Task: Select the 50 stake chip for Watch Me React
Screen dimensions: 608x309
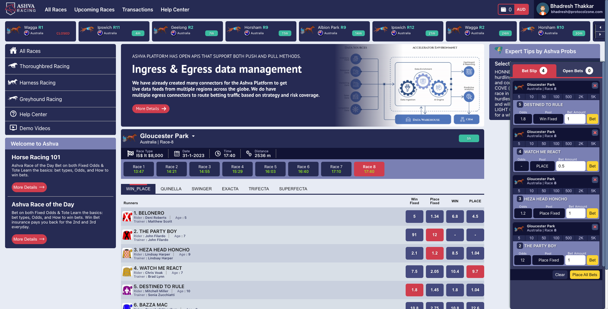Action: (544, 144)
